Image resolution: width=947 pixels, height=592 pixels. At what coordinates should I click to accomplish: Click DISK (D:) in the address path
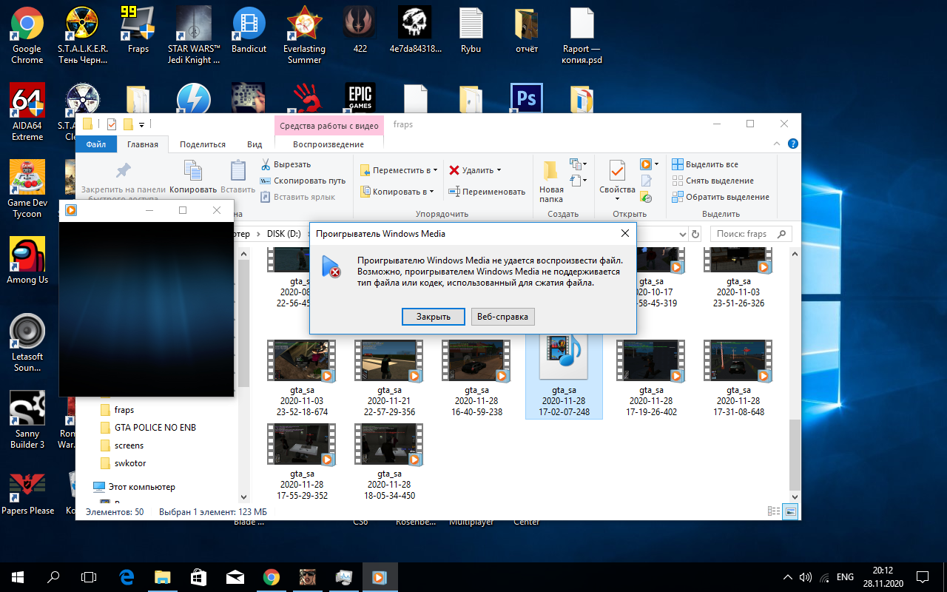point(283,234)
